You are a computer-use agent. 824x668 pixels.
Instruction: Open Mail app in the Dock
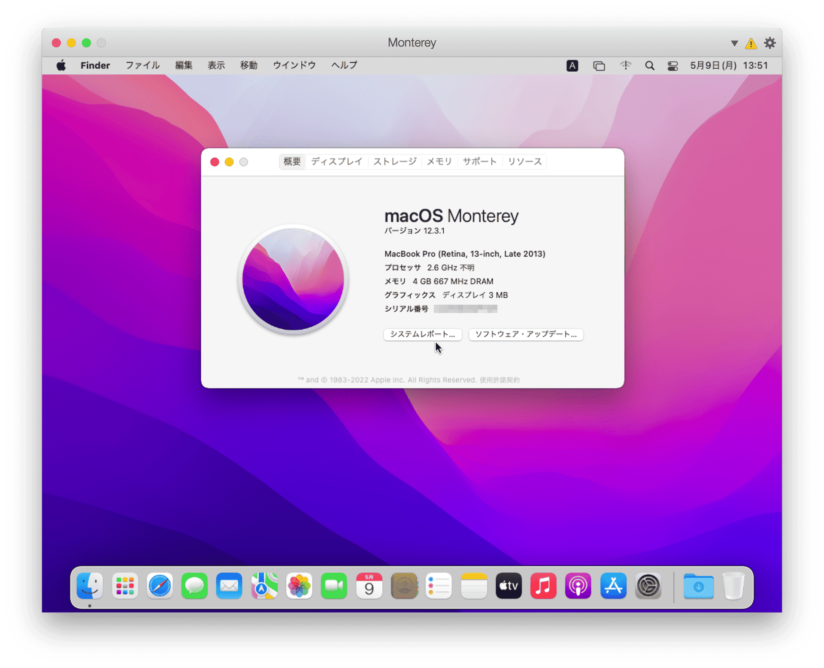coord(229,586)
